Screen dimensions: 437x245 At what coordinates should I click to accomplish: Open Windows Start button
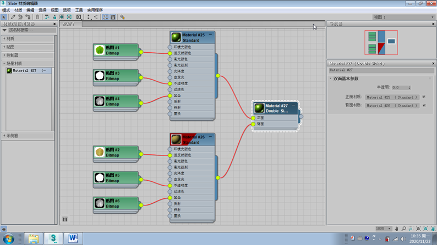[x=9, y=239]
